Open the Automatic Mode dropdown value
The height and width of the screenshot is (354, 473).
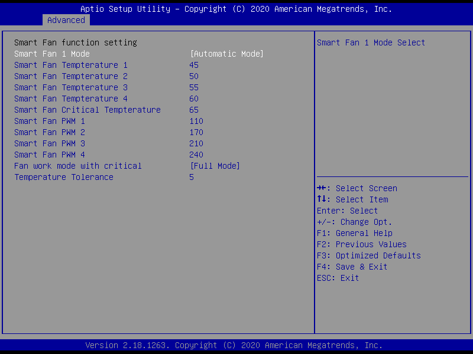[227, 54]
